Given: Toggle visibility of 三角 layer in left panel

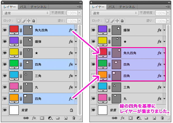Looking at the screenshot, I should click(5, 76).
